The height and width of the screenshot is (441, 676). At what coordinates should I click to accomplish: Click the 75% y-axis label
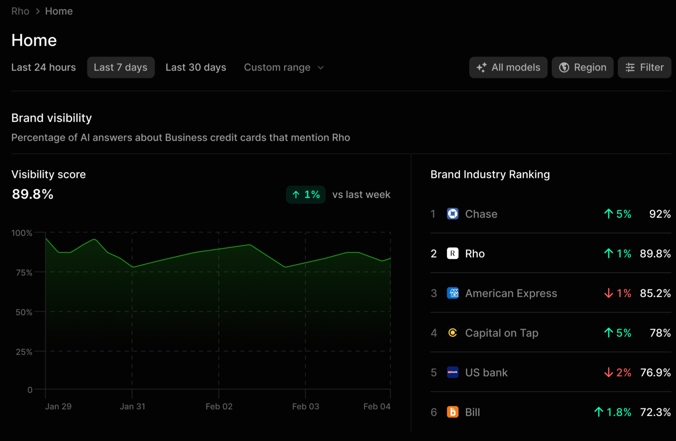tap(24, 272)
